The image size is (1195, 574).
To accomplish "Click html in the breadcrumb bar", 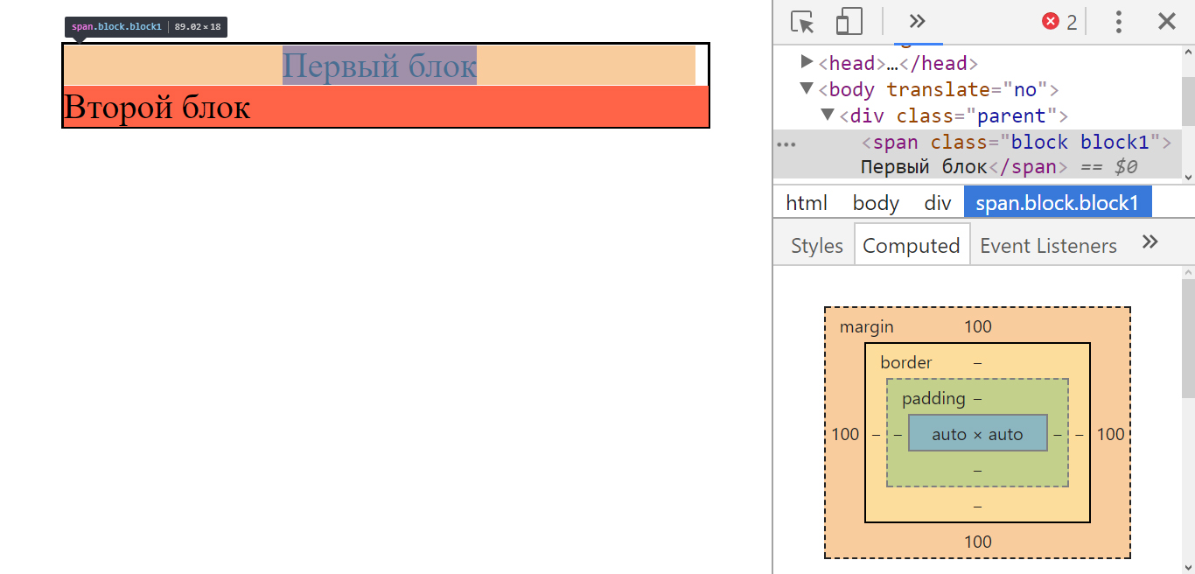I will [x=807, y=203].
